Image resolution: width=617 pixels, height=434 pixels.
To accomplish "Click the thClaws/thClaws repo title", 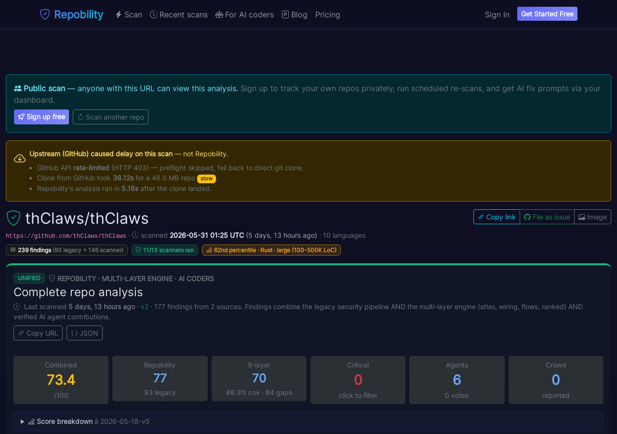I will pos(87,218).
